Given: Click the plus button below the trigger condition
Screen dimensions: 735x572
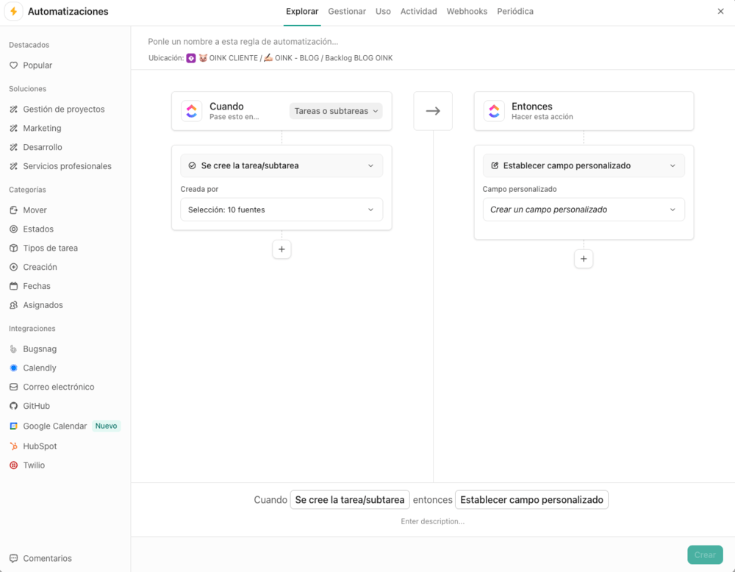Looking at the screenshot, I should (x=282, y=249).
